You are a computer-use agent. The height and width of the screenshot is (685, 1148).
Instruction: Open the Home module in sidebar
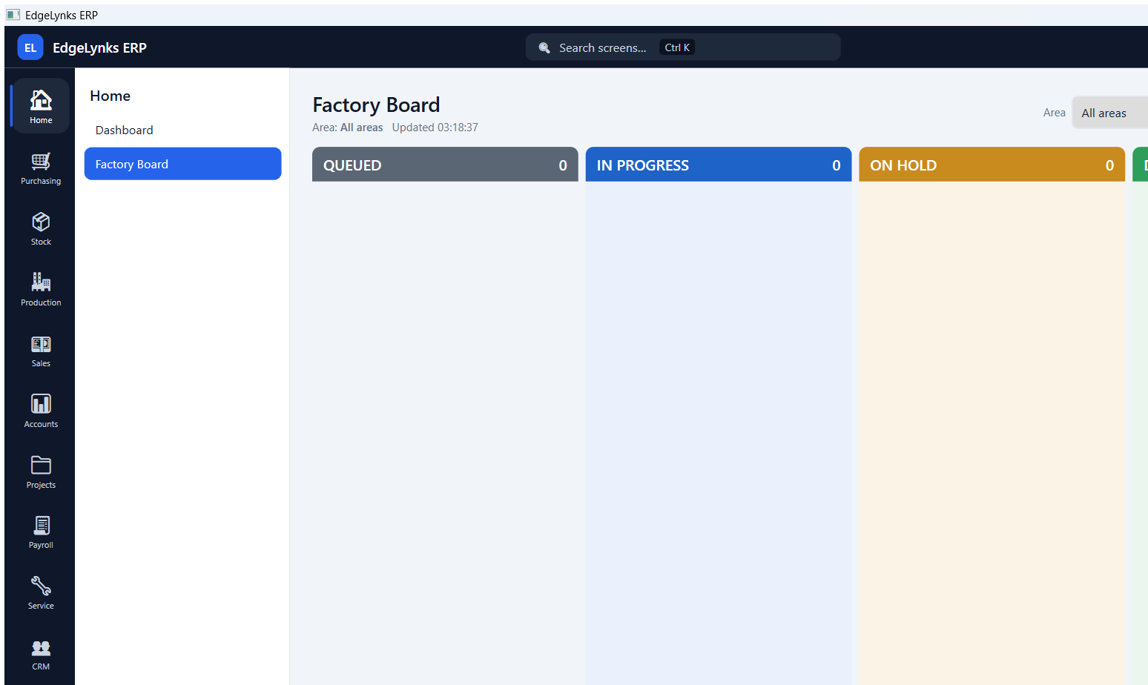[41, 106]
